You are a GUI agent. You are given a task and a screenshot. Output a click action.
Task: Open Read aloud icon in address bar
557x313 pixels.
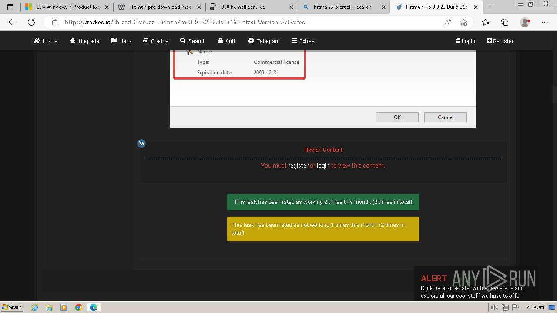click(448, 22)
